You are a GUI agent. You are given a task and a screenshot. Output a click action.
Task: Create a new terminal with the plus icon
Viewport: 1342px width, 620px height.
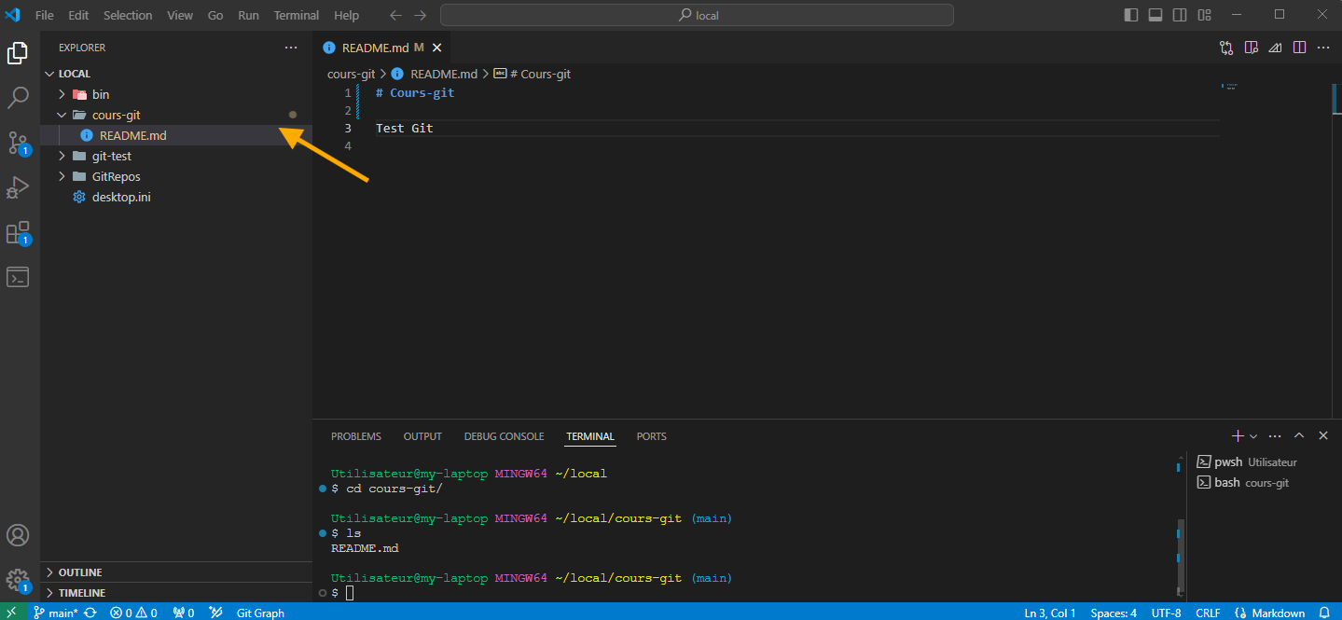click(x=1236, y=435)
